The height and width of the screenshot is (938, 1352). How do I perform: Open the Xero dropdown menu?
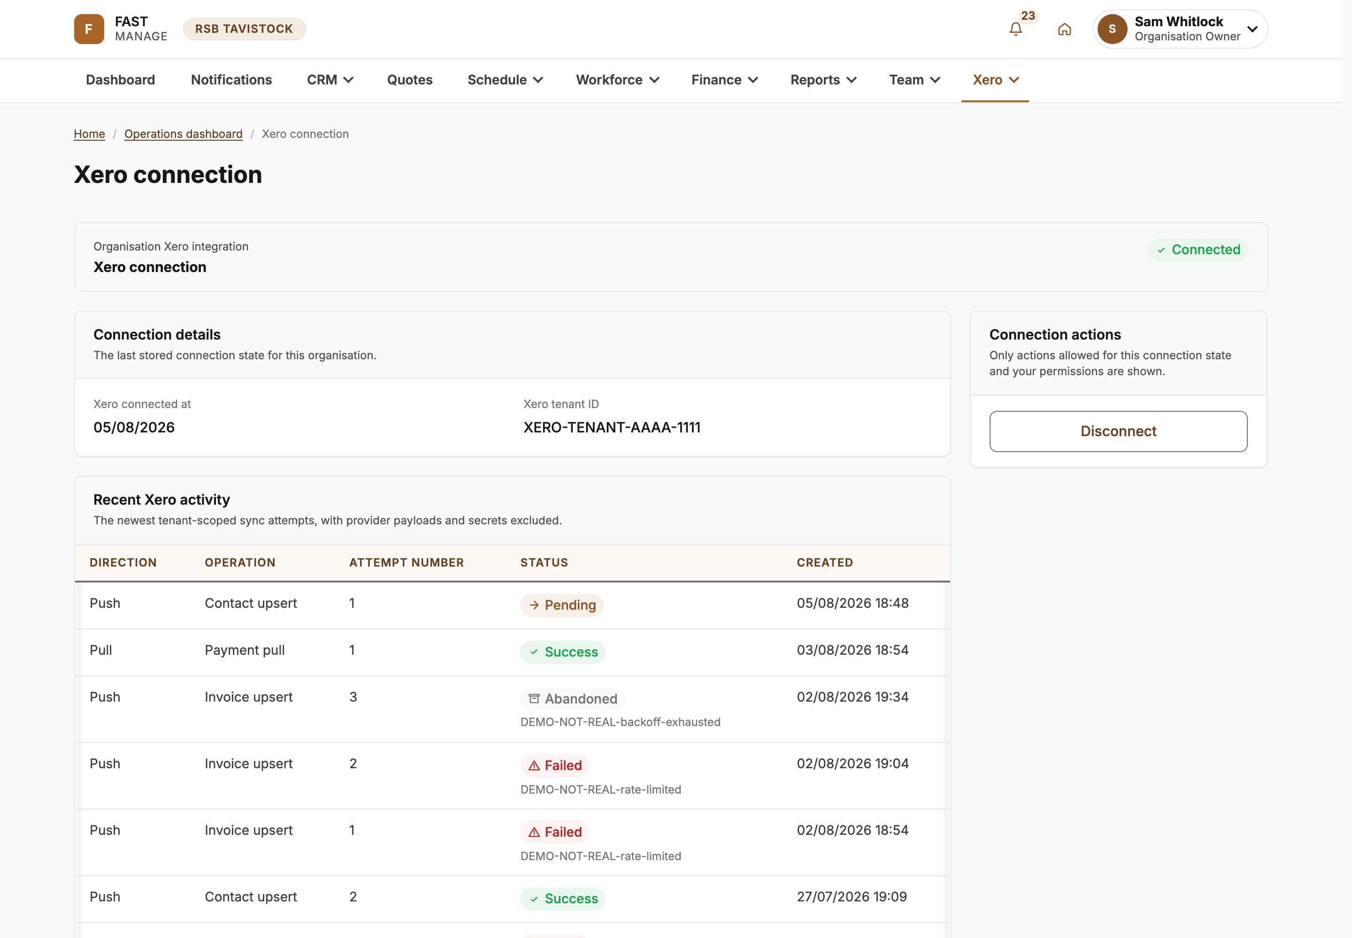pyautogui.click(x=996, y=80)
